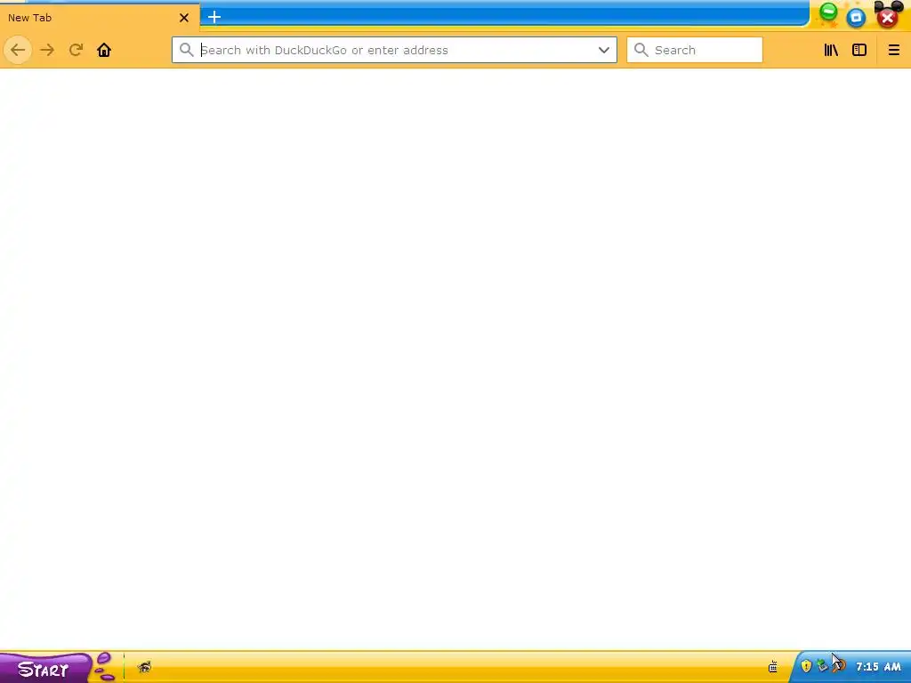Open the home page
This screenshot has width=911, height=683.
104,50
